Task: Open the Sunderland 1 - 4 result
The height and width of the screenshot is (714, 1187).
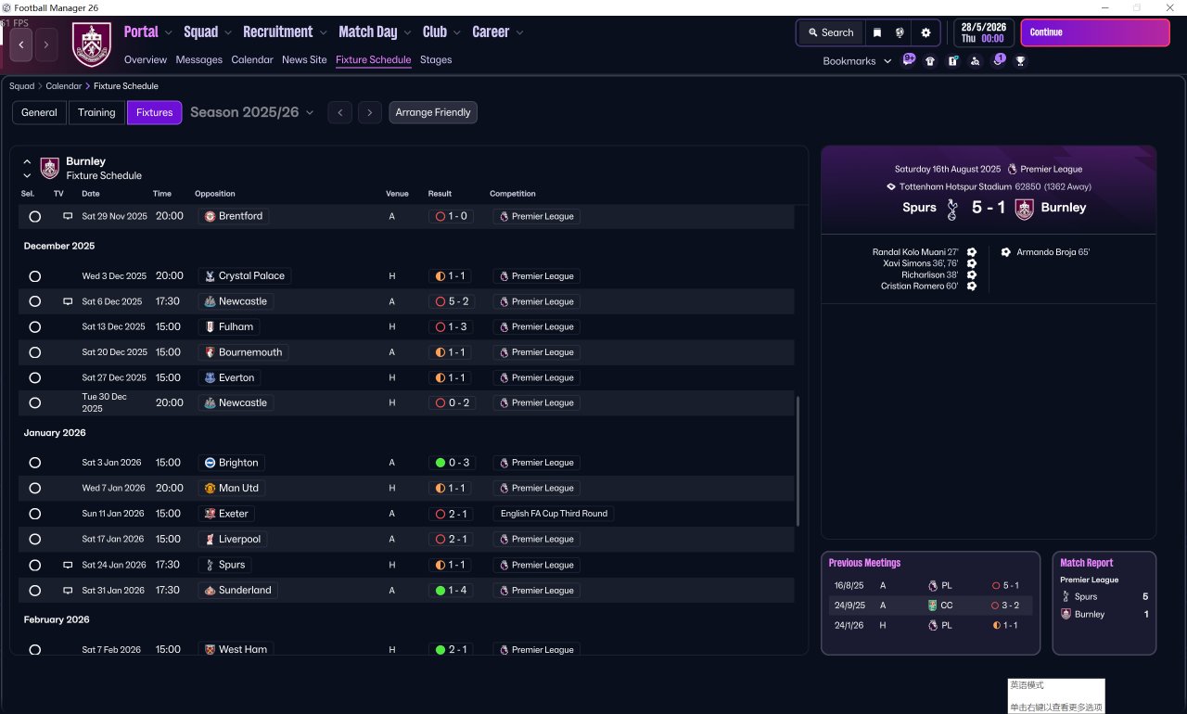Action: (x=452, y=590)
